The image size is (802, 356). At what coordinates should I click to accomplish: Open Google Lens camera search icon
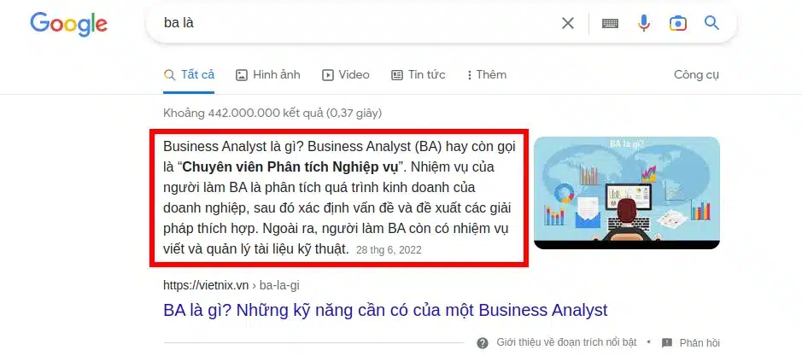pos(677,23)
